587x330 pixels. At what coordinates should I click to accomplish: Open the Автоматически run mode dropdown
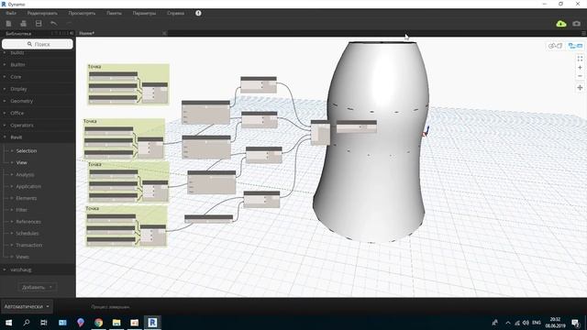(x=27, y=306)
